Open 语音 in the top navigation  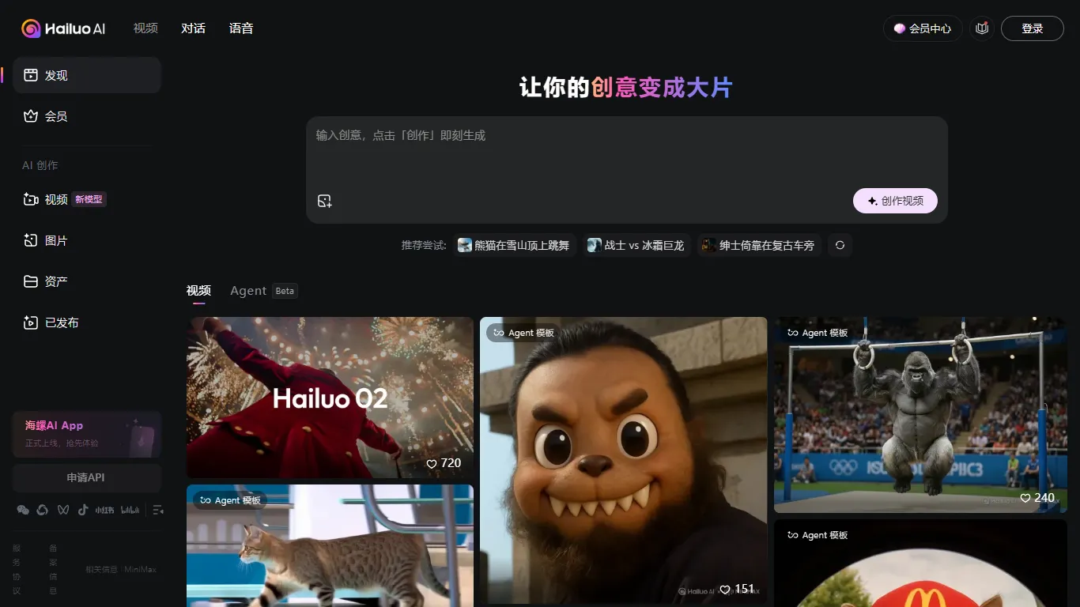[240, 28]
